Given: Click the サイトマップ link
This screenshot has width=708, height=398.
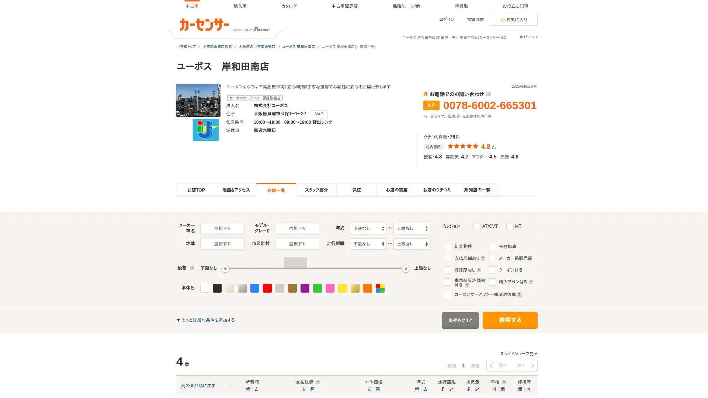Looking at the screenshot, I should (528, 37).
